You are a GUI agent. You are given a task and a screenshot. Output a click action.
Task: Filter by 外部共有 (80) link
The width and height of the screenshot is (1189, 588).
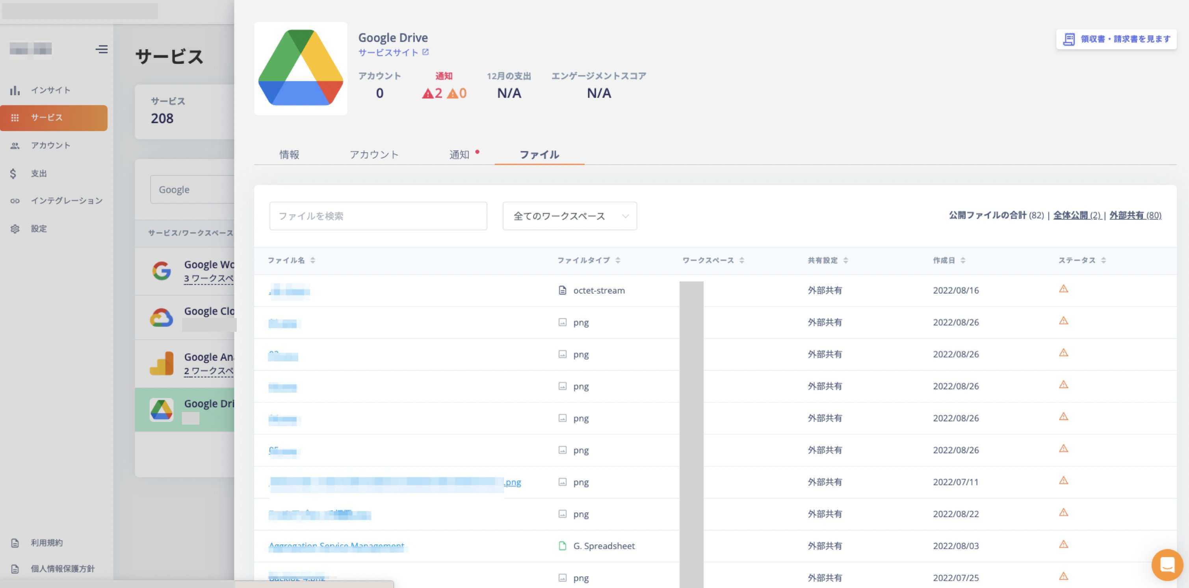click(x=1135, y=215)
